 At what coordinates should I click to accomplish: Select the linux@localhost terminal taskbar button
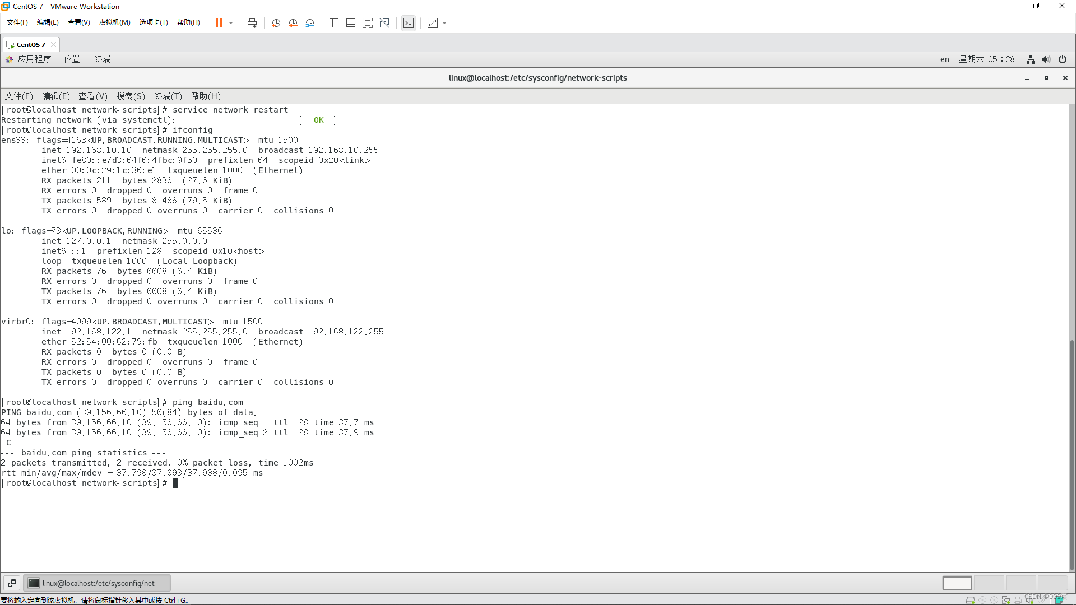(x=97, y=583)
